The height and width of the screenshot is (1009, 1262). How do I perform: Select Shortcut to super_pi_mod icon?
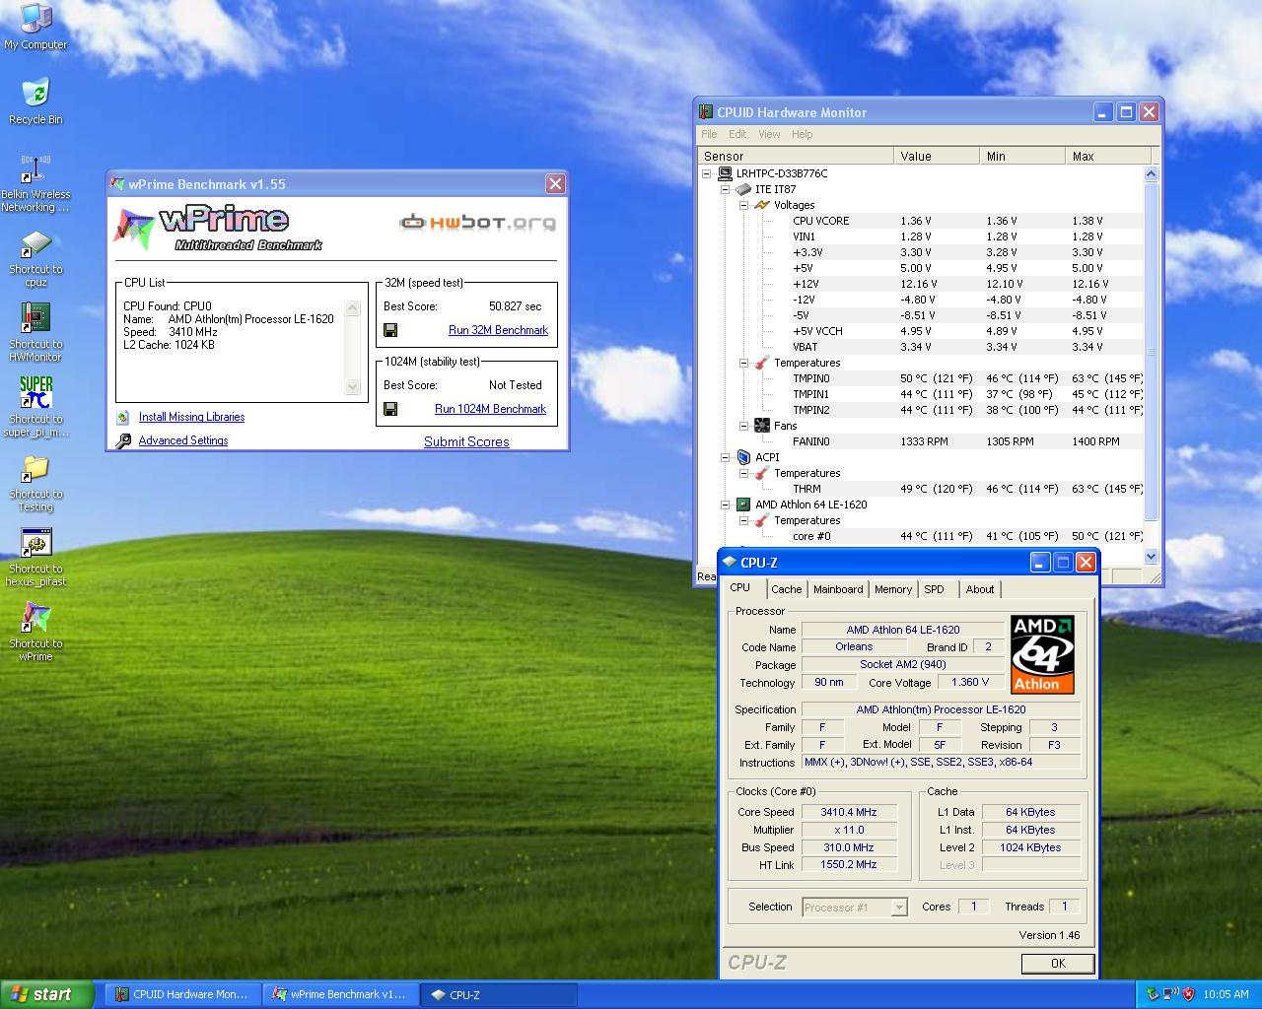[35, 408]
